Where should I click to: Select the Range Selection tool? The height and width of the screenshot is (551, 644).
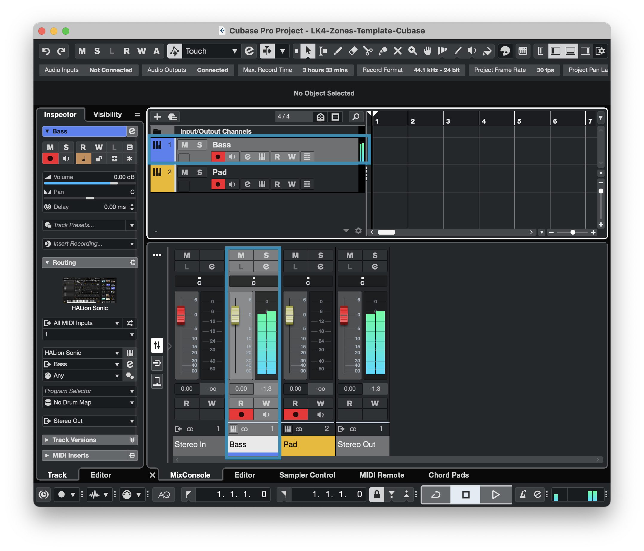(x=323, y=51)
